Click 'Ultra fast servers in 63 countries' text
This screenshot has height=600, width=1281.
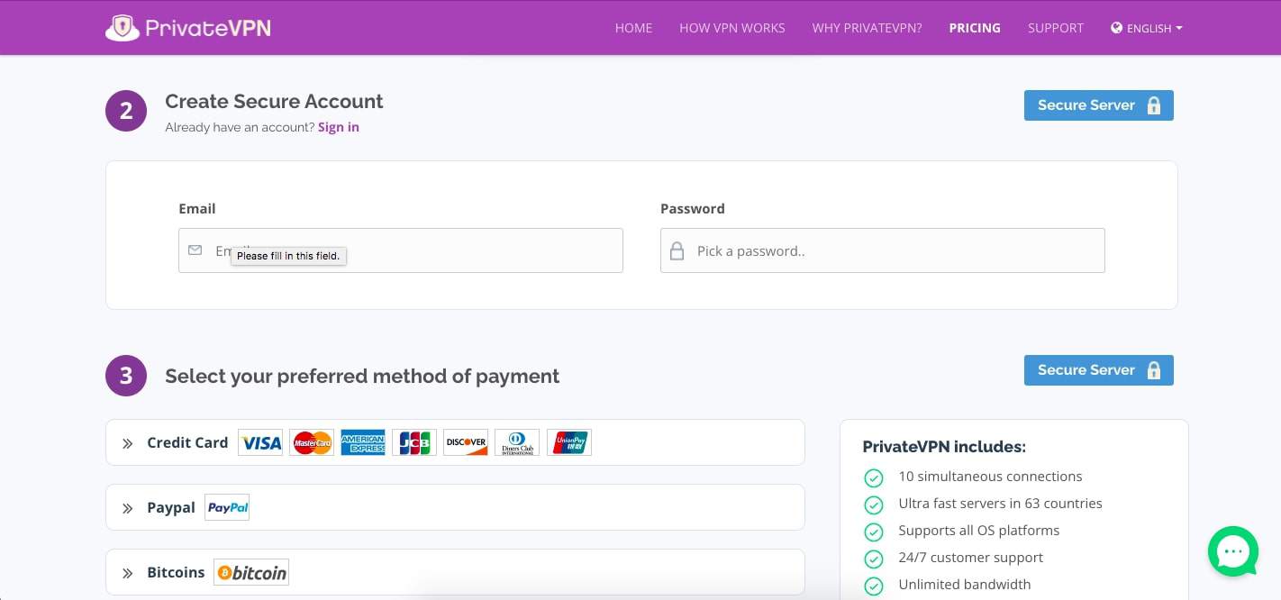tap(1000, 504)
